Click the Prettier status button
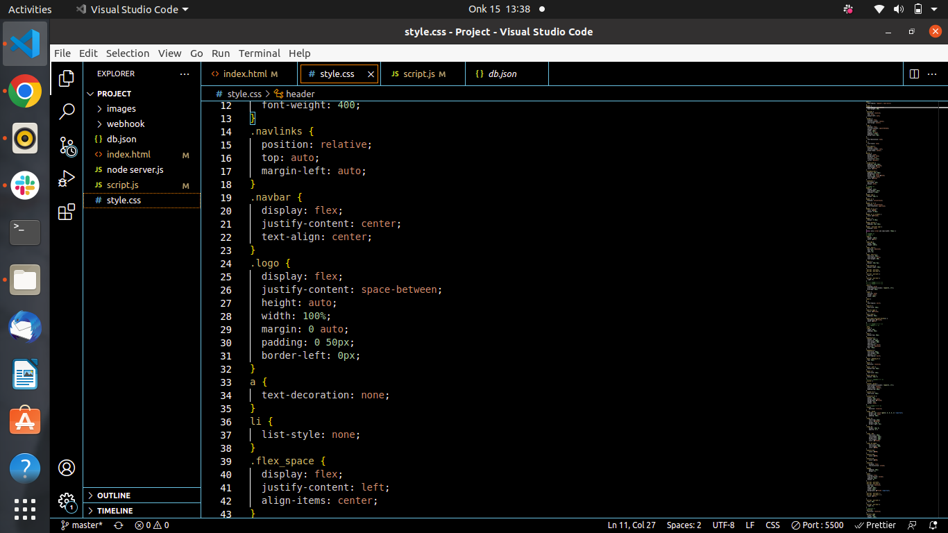Image resolution: width=948 pixels, height=533 pixels. pos(875,525)
